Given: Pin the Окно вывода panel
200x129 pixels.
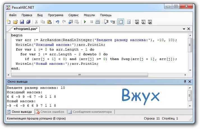Looking at the screenshot, I should [185, 81].
